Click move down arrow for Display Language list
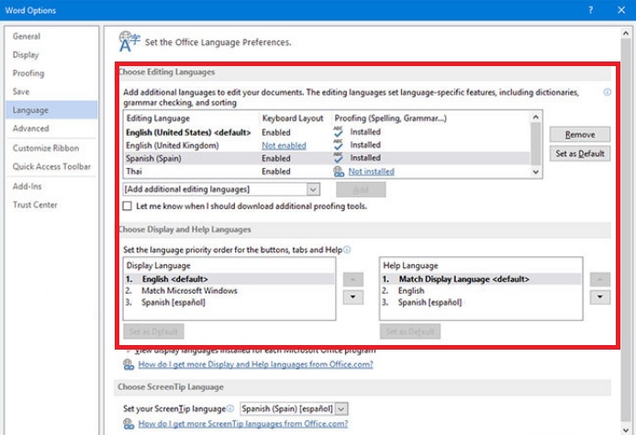This screenshot has width=636, height=435. point(352,296)
